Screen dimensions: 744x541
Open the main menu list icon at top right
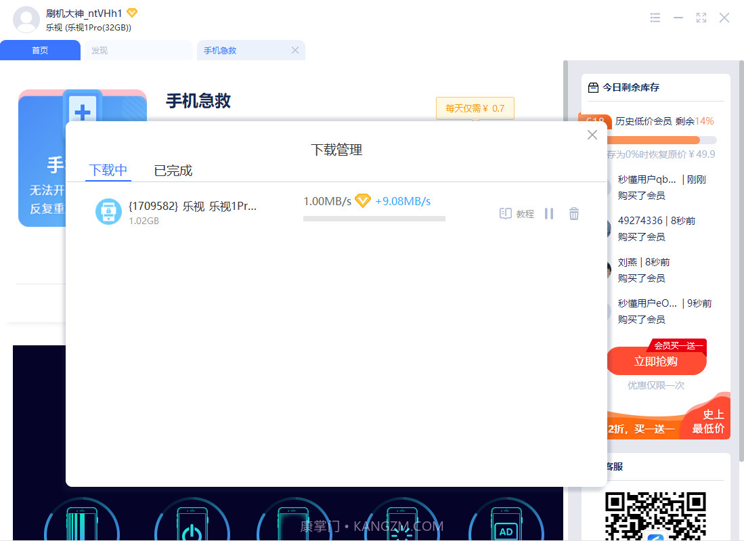[x=655, y=18]
